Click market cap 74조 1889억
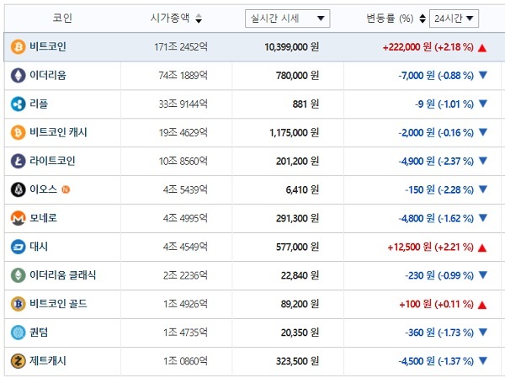Image resolution: width=505 pixels, height=378 pixels. (x=183, y=76)
